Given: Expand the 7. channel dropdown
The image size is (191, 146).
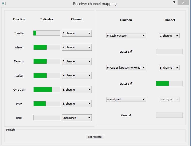Looking at the screenshot, I should [169, 36].
